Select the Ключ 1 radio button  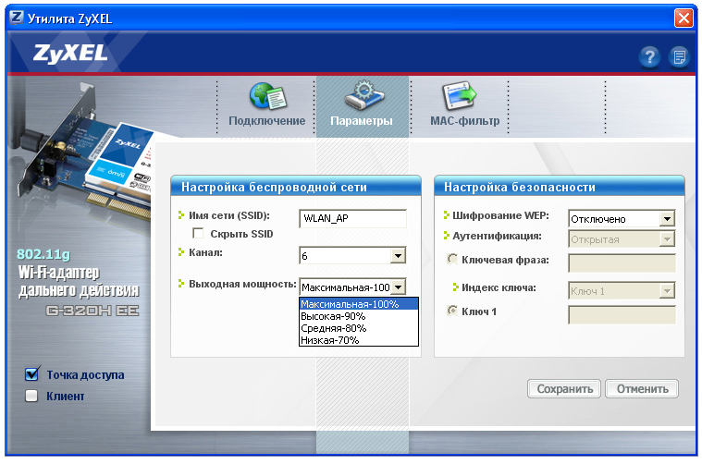click(x=452, y=311)
